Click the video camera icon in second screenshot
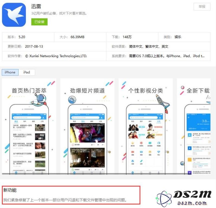The width and height of the screenshot is (216, 208). pos(72,99)
